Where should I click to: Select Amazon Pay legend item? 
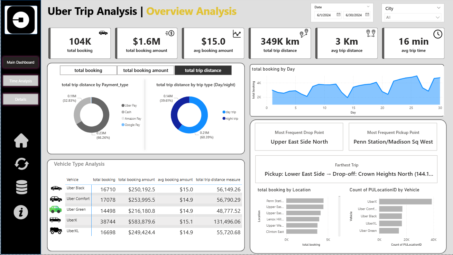[131, 118]
